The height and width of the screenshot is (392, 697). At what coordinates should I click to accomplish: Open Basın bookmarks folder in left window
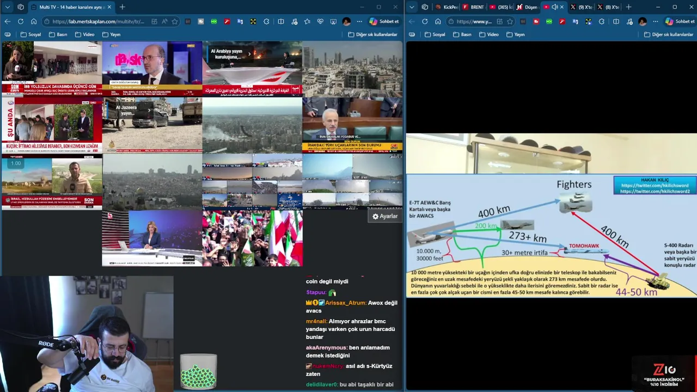click(x=58, y=34)
